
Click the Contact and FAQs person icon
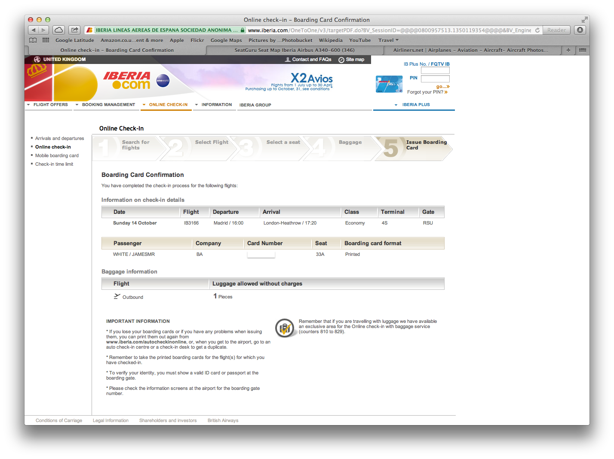coord(288,60)
